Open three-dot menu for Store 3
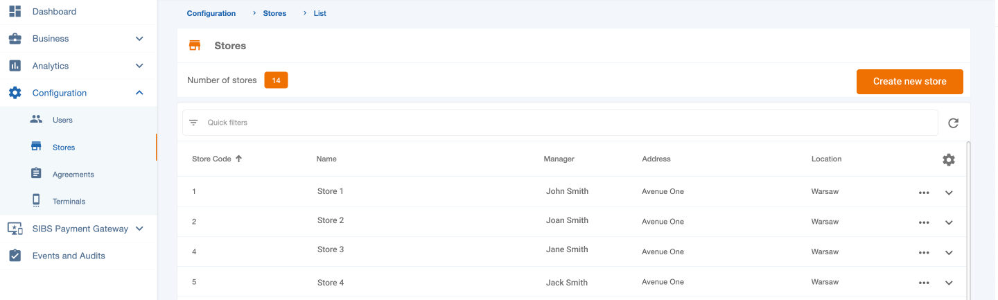Screen dimensions: 998x300 point(923,253)
